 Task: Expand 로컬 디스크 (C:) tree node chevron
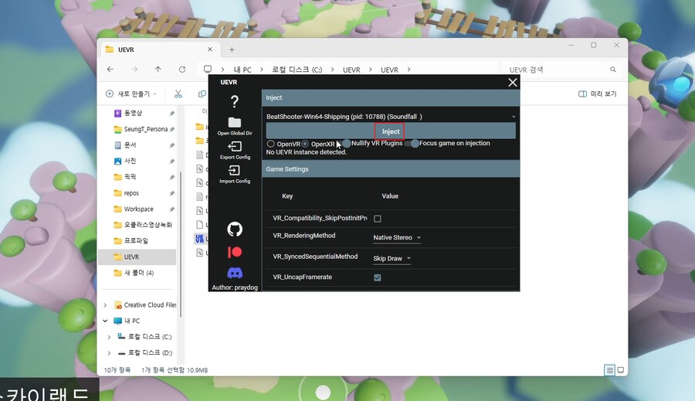pos(109,337)
